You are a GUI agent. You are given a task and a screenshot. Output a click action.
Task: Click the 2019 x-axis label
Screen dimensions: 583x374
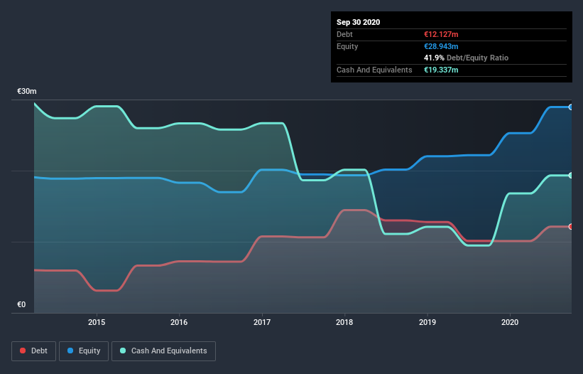point(427,322)
